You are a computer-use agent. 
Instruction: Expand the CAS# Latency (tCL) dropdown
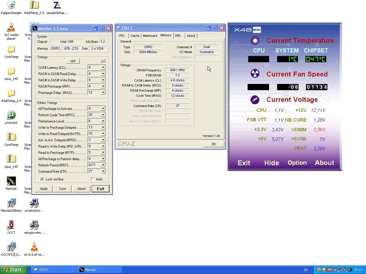click(x=103, y=67)
